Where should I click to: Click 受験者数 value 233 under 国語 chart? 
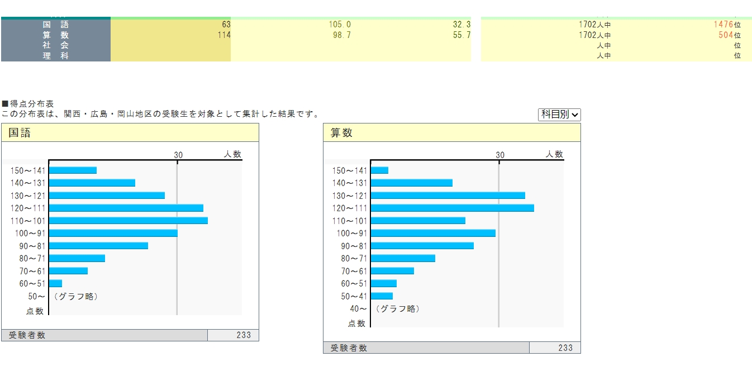point(244,335)
